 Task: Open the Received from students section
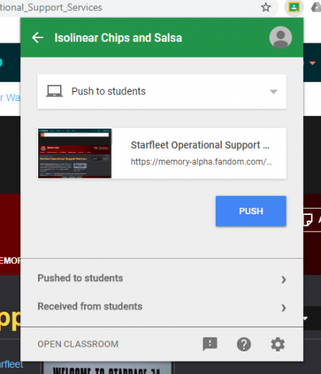point(162,306)
